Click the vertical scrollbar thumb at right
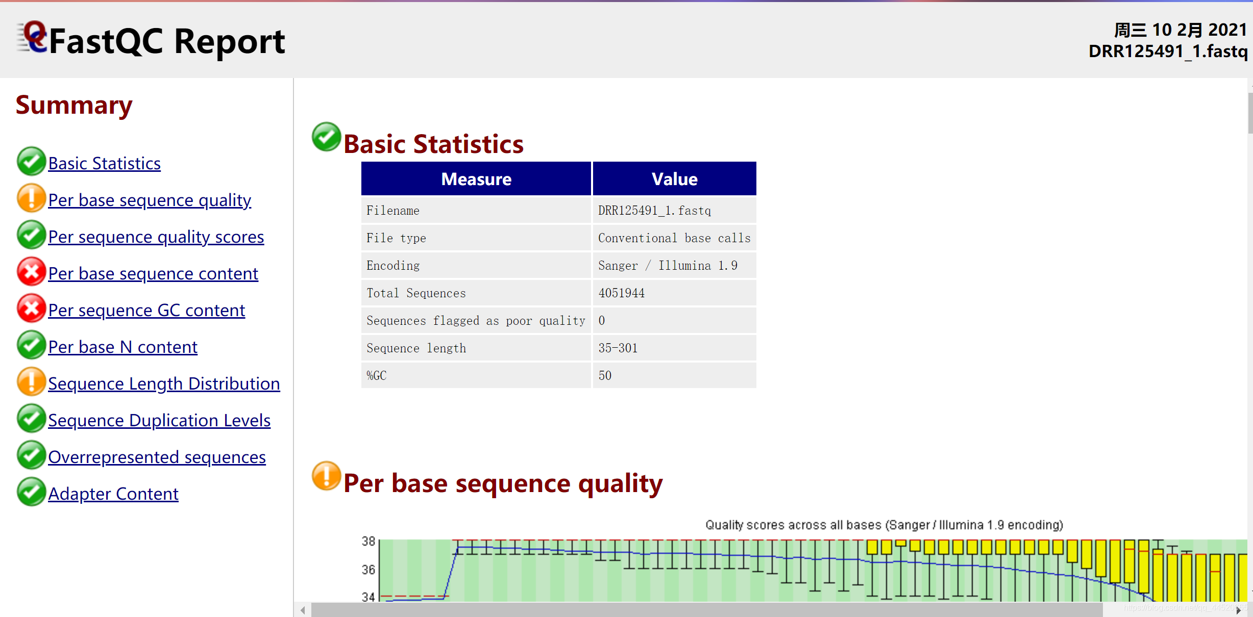This screenshot has width=1253, height=617. [x=1250, y=113]
